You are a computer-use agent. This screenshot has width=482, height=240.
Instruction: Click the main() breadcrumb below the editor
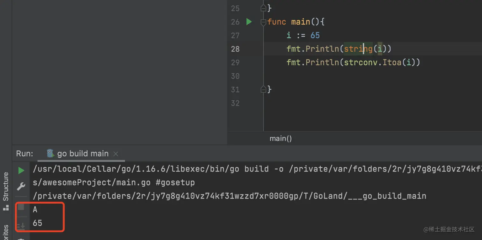pos(281,139)
